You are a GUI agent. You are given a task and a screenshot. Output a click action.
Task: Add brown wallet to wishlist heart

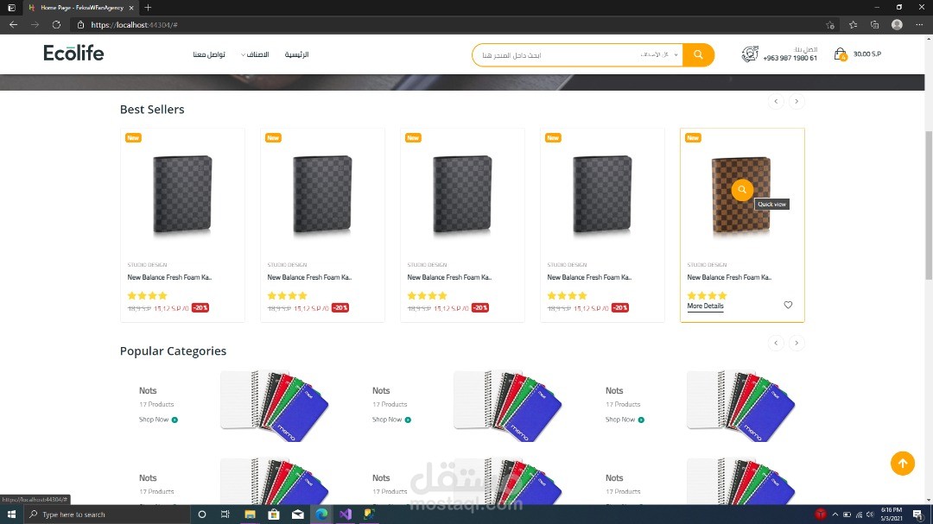(x=788, y=305)
